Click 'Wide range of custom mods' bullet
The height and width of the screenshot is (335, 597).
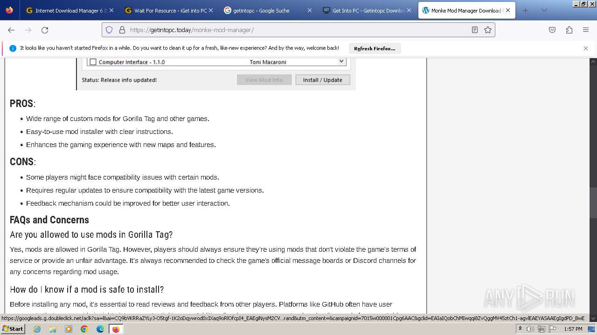pos(118,119)
